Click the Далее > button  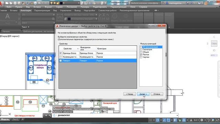(x=143, y=94)
